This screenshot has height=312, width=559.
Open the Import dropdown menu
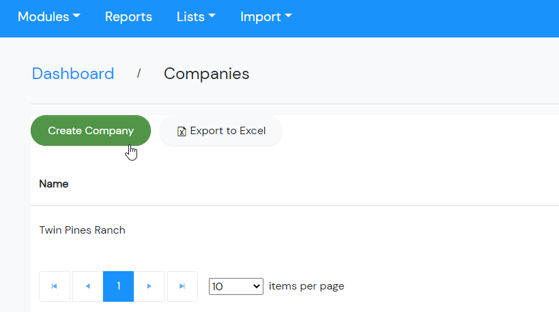266,17
